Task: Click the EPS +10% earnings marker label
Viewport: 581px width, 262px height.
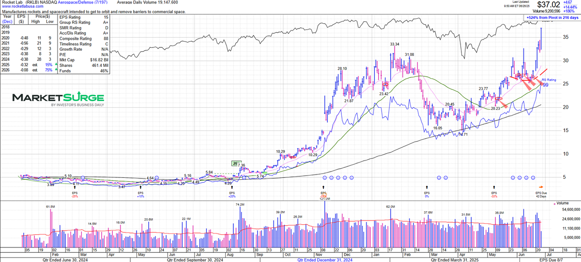Action: [x=141, y=194]
